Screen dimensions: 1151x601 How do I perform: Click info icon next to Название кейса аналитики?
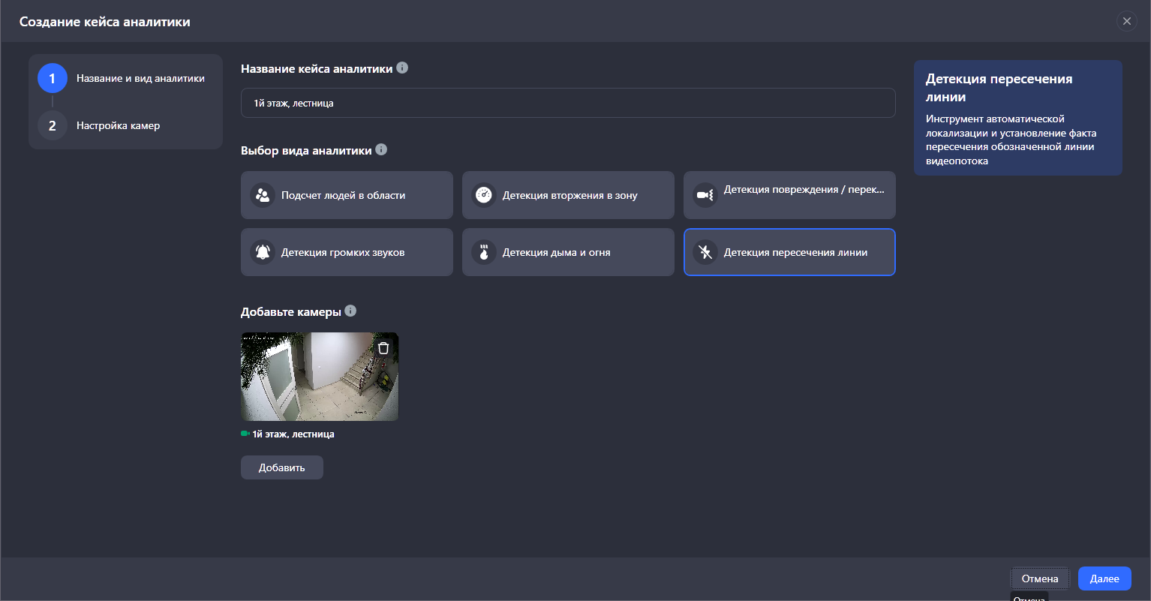pyautogui.click(x=402, y=68)
